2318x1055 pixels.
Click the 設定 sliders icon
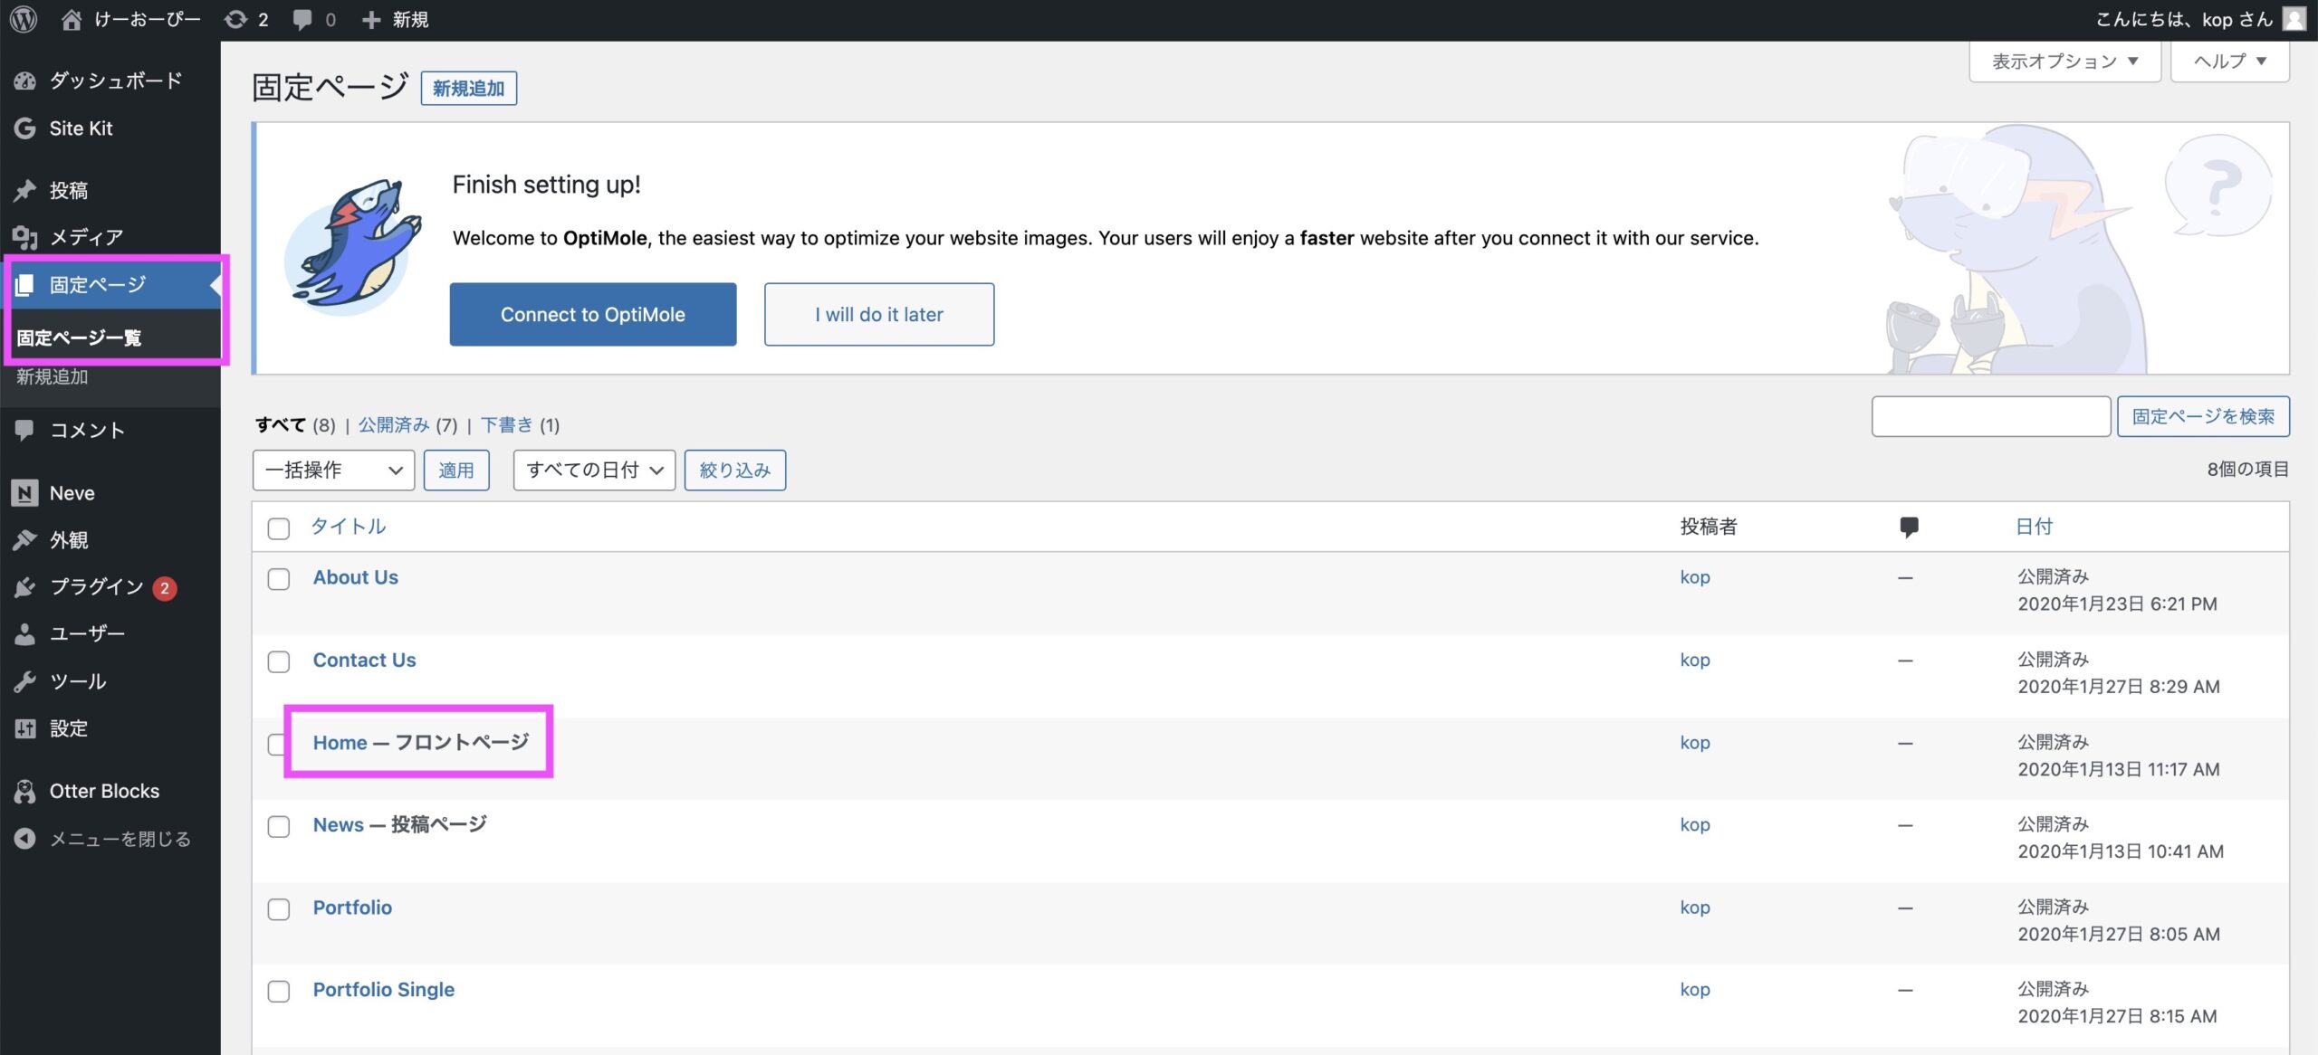24,728
